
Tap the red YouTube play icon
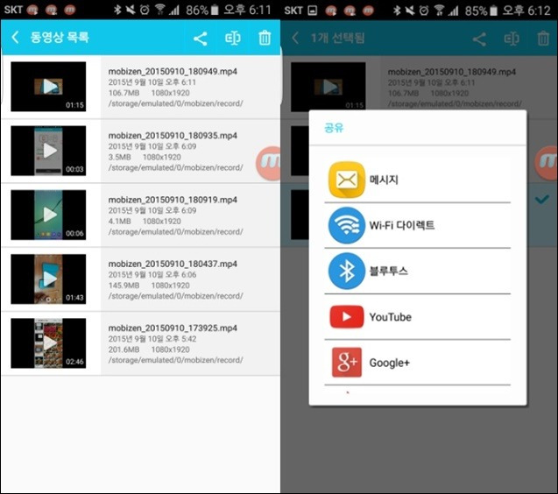(x=347, y=316)
